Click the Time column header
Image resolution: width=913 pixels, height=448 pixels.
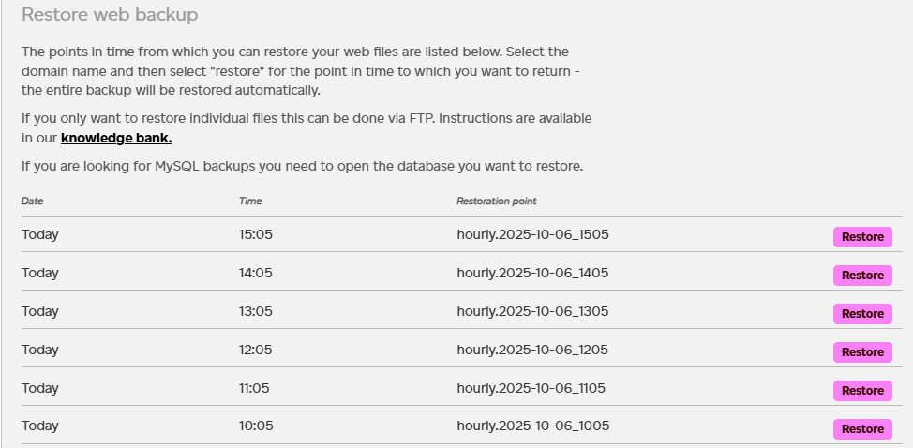pyautogui.click(x=250, y=201)
